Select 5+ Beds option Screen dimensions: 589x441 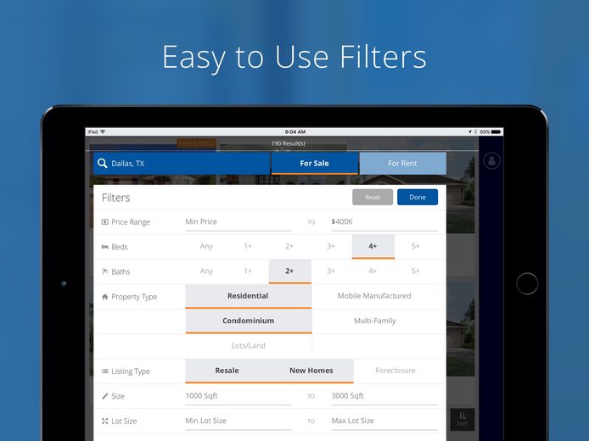[416, 246]
